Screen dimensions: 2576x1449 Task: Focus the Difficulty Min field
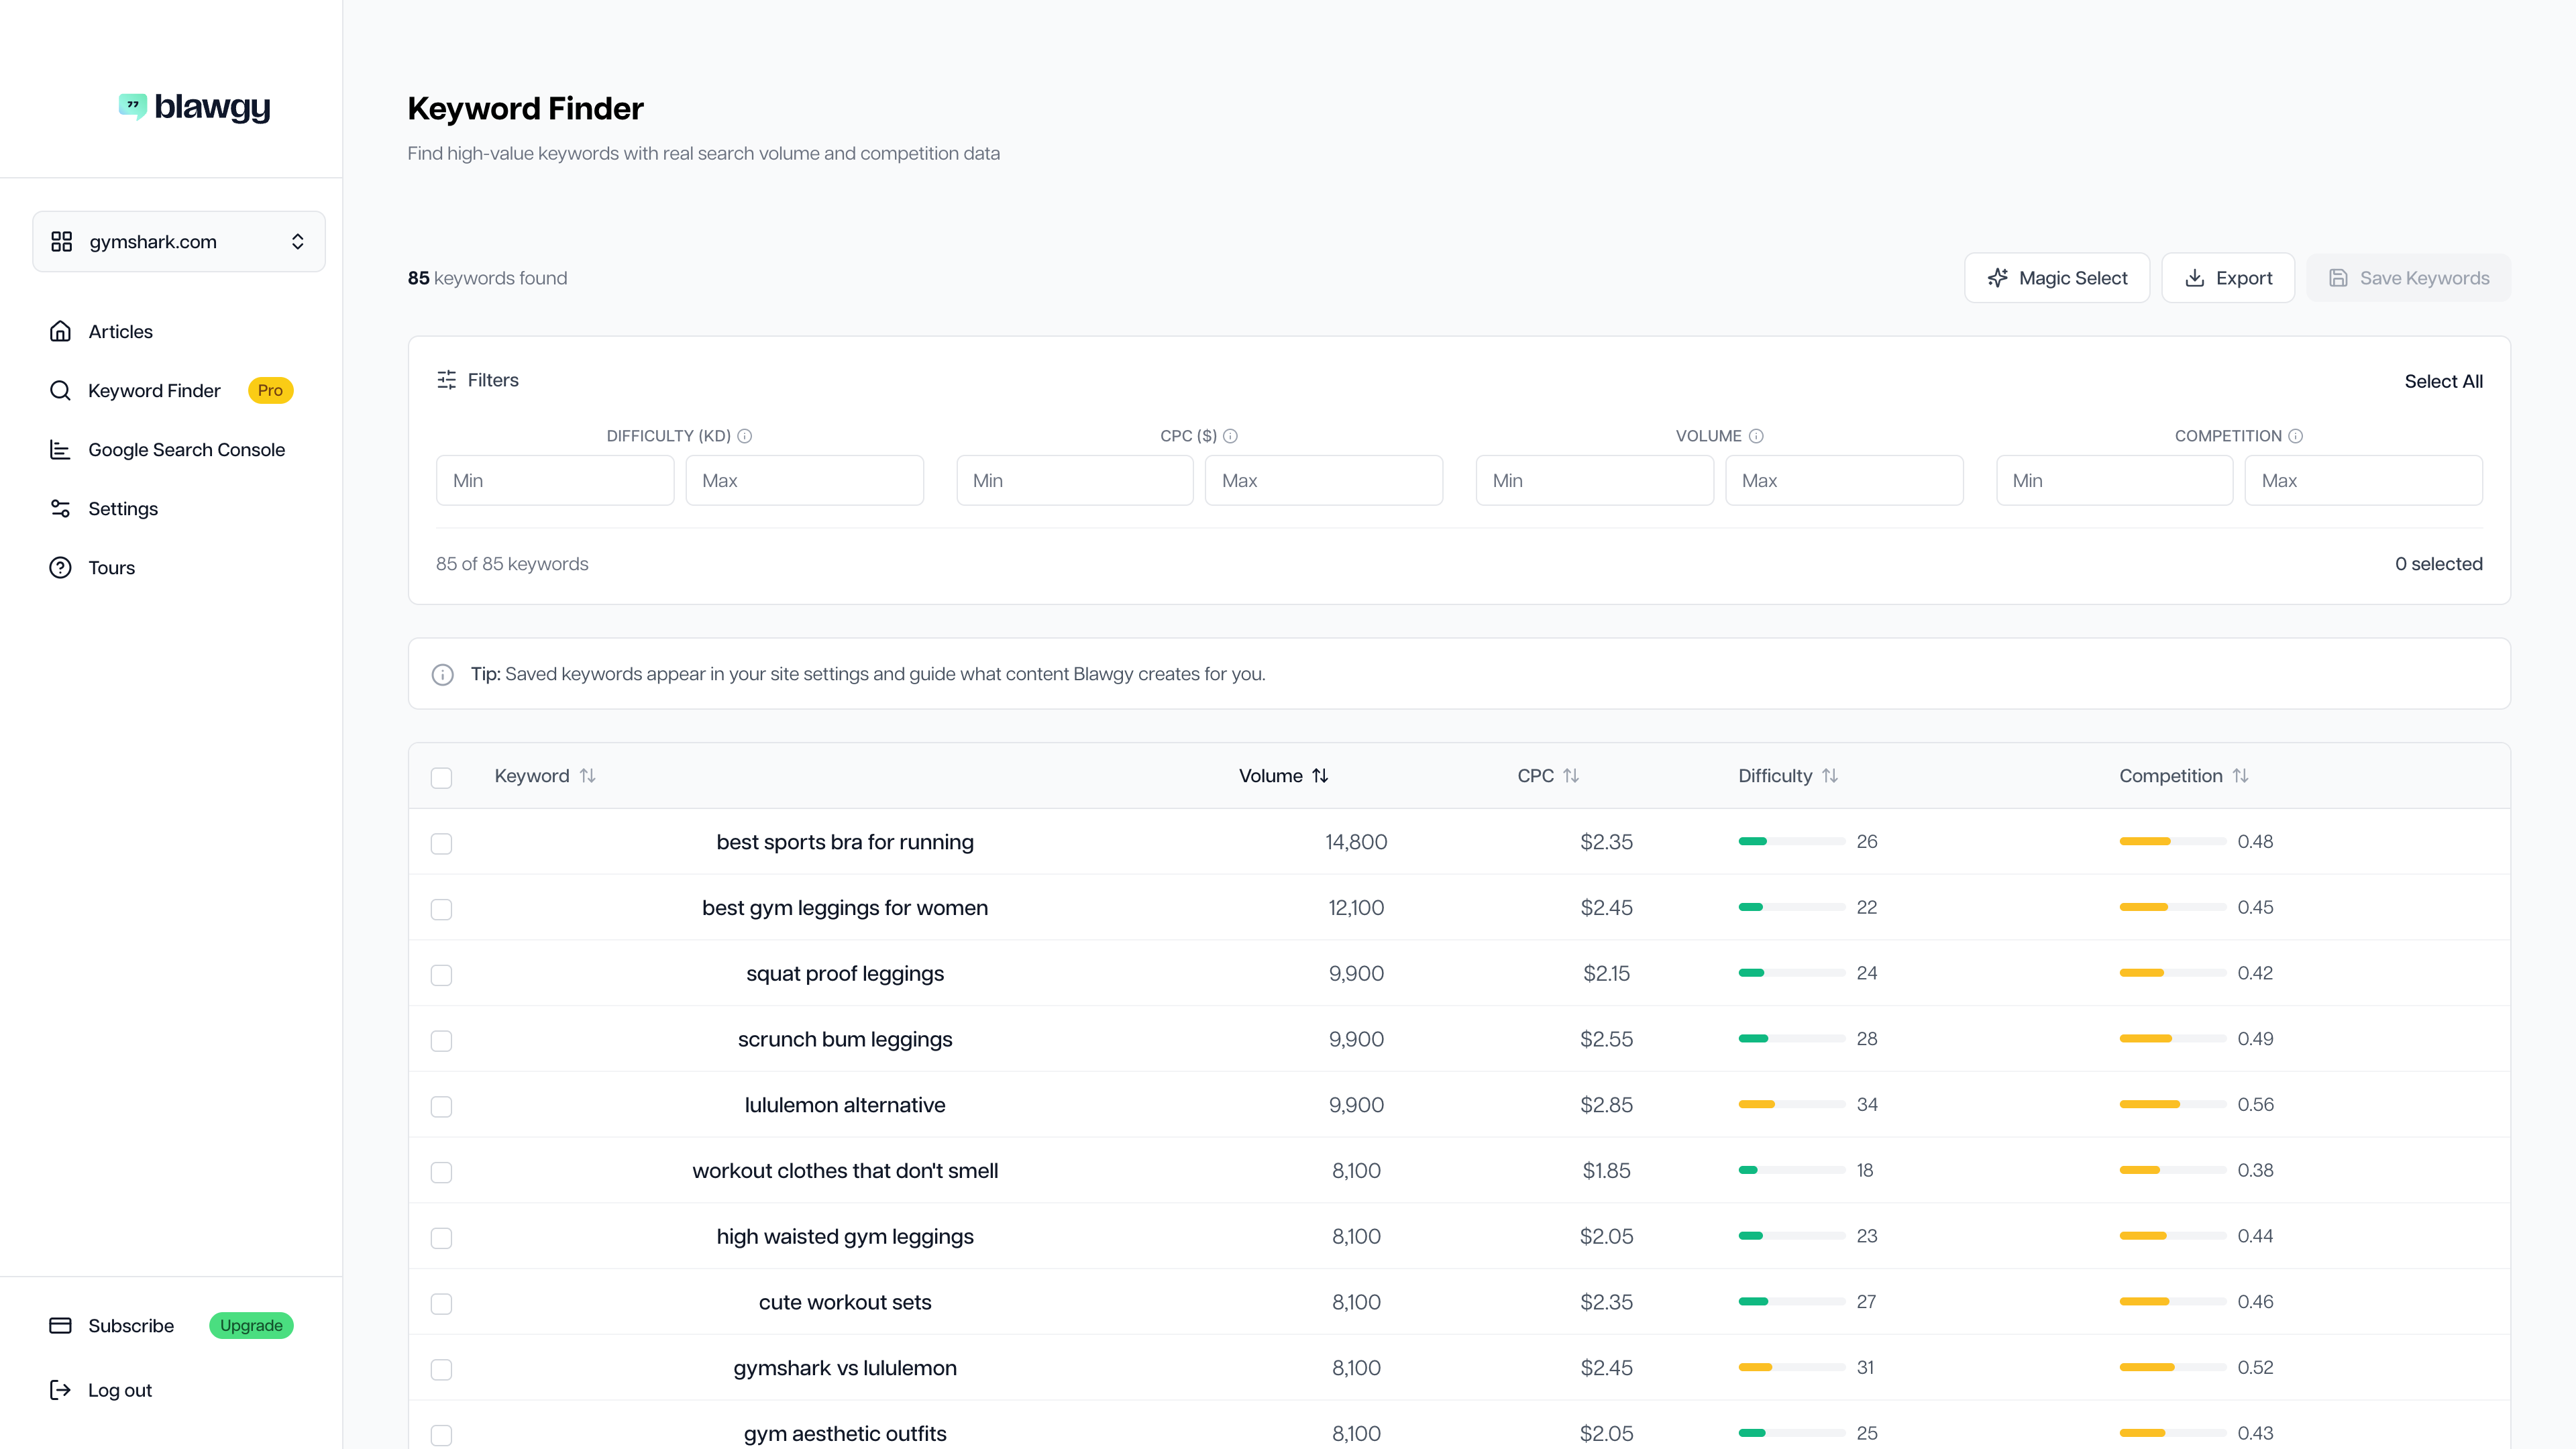(555, 480)
